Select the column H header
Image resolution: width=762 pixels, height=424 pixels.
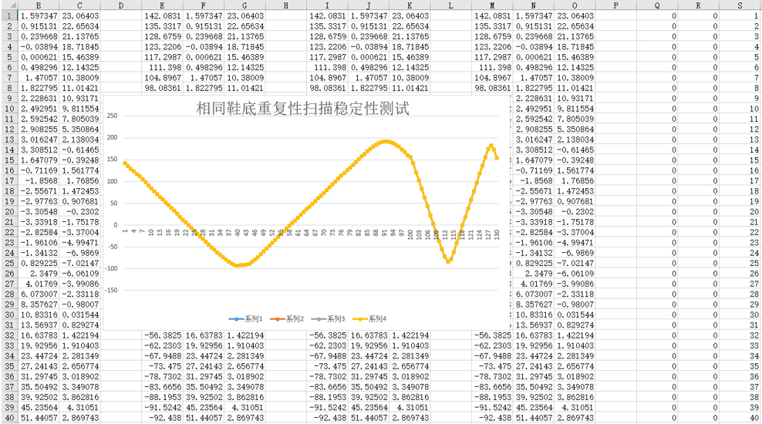(286, 5)
